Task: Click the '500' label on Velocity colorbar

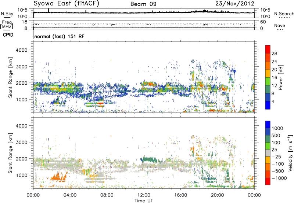Action: coord(277,136)
